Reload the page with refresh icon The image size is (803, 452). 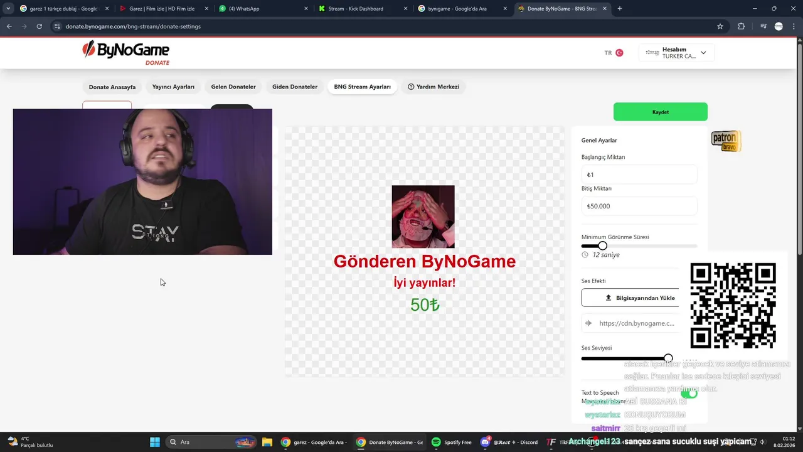click(x=39, y=26)
